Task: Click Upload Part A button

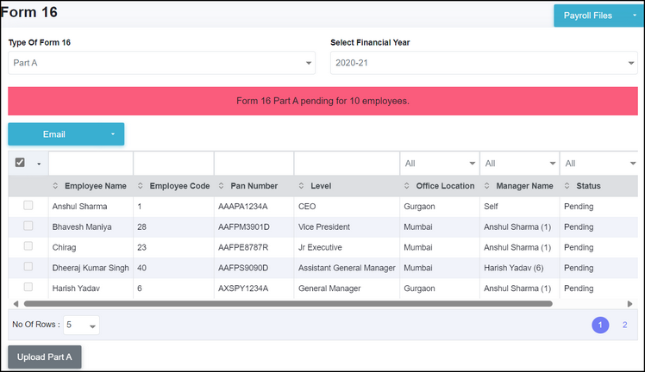Action: tap(44, 356)
